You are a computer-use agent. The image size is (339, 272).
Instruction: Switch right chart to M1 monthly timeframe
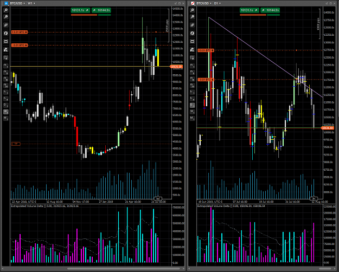[x=192, y=118]
